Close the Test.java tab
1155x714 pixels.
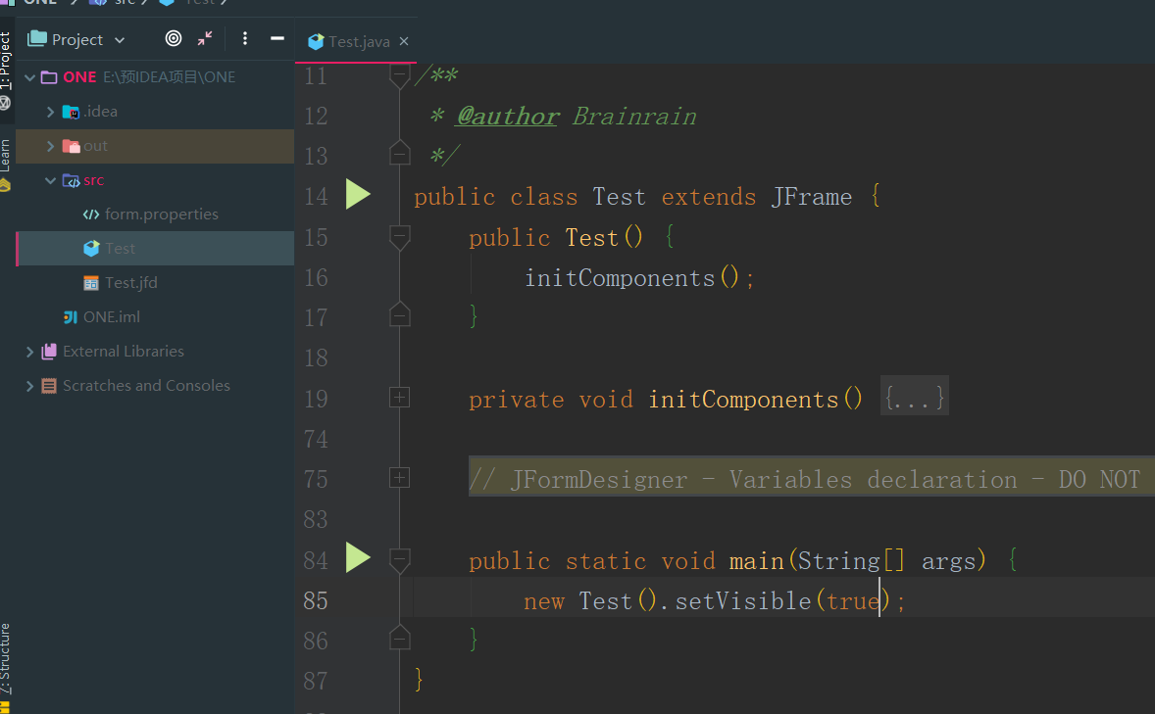click(x=402, y=41)
